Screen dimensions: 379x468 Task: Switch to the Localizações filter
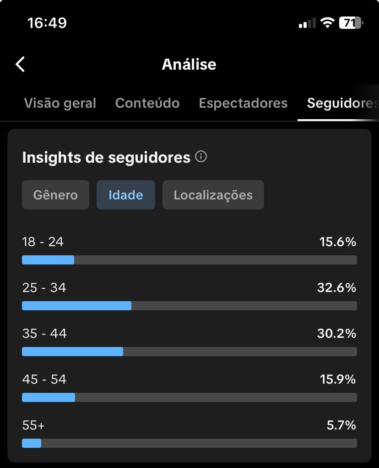coord(213,195)
